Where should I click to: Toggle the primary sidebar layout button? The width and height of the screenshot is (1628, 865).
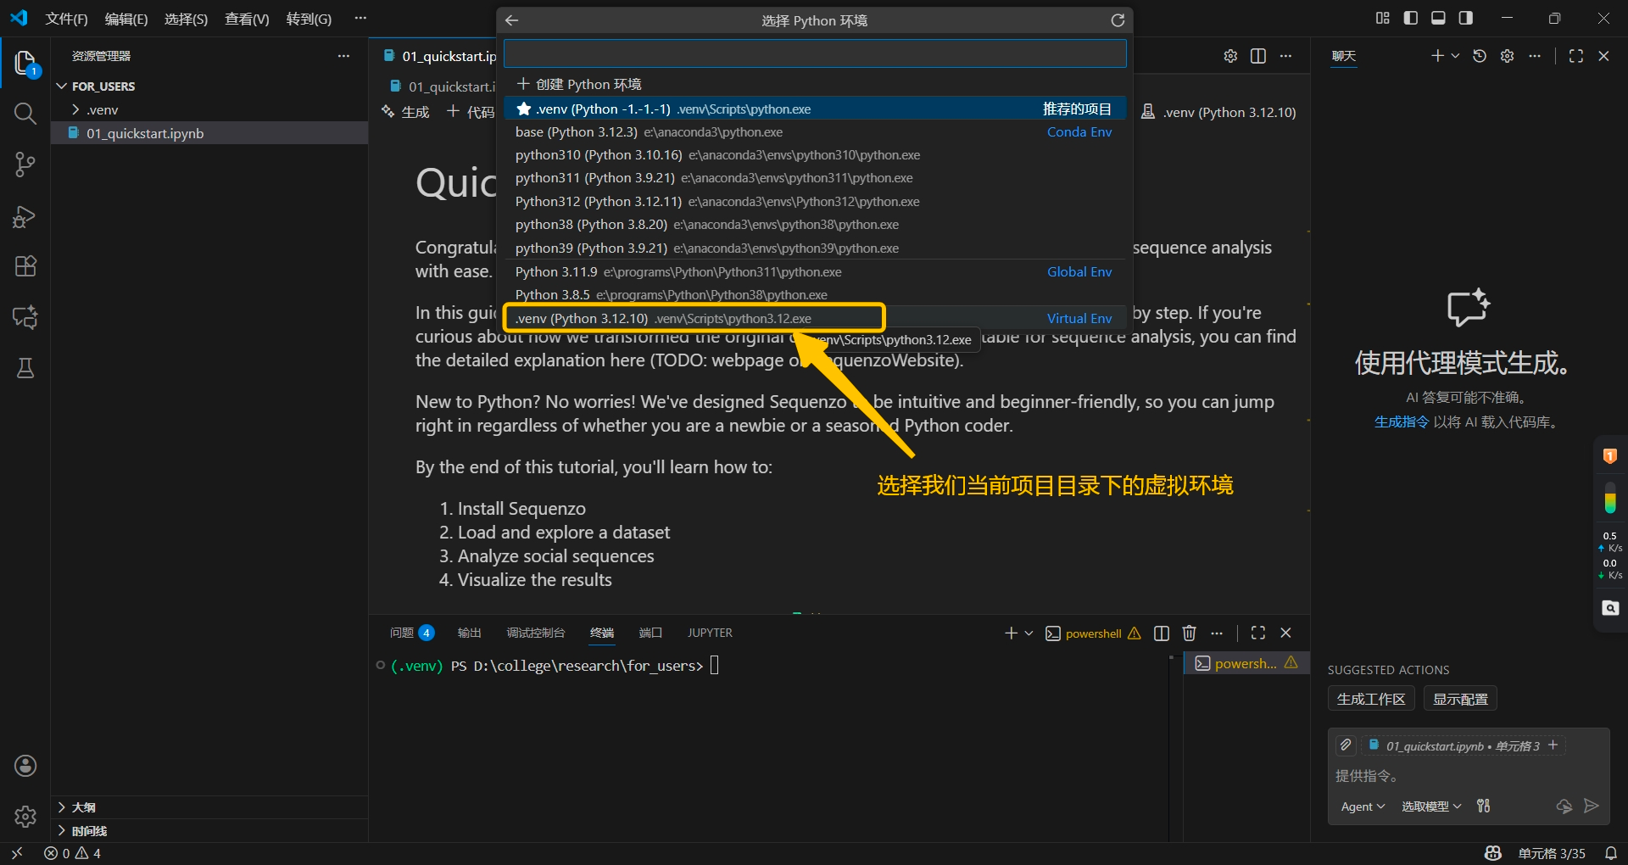pos(1411,18)
